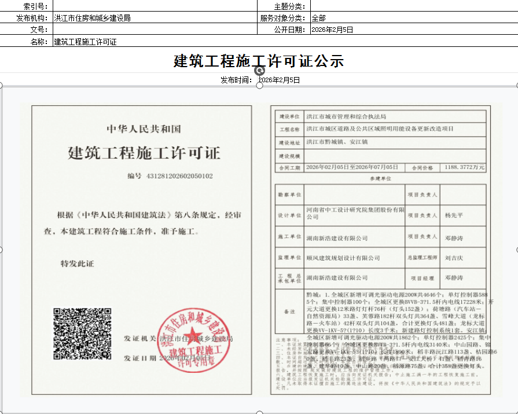Select the 公开日期 value 2026年2月5日 cell

(x=413, y=30)
